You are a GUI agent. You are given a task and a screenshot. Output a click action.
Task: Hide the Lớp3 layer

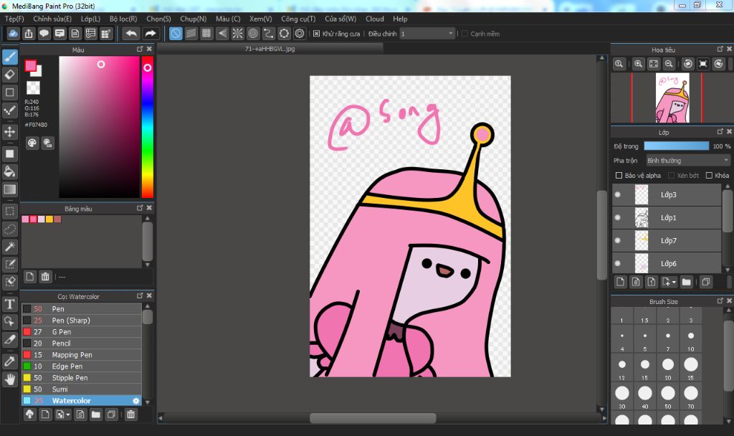(618, 195)
